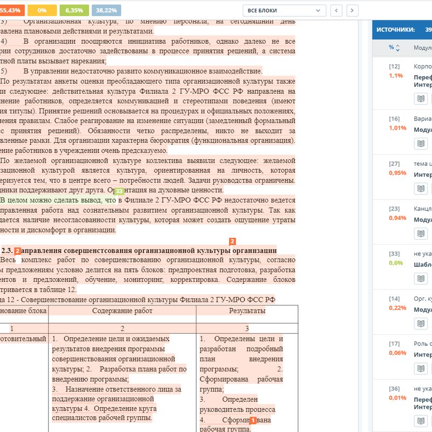Open book icon for source [33]
The width and height of the screenshot is (432, 432).
[421, 278]
